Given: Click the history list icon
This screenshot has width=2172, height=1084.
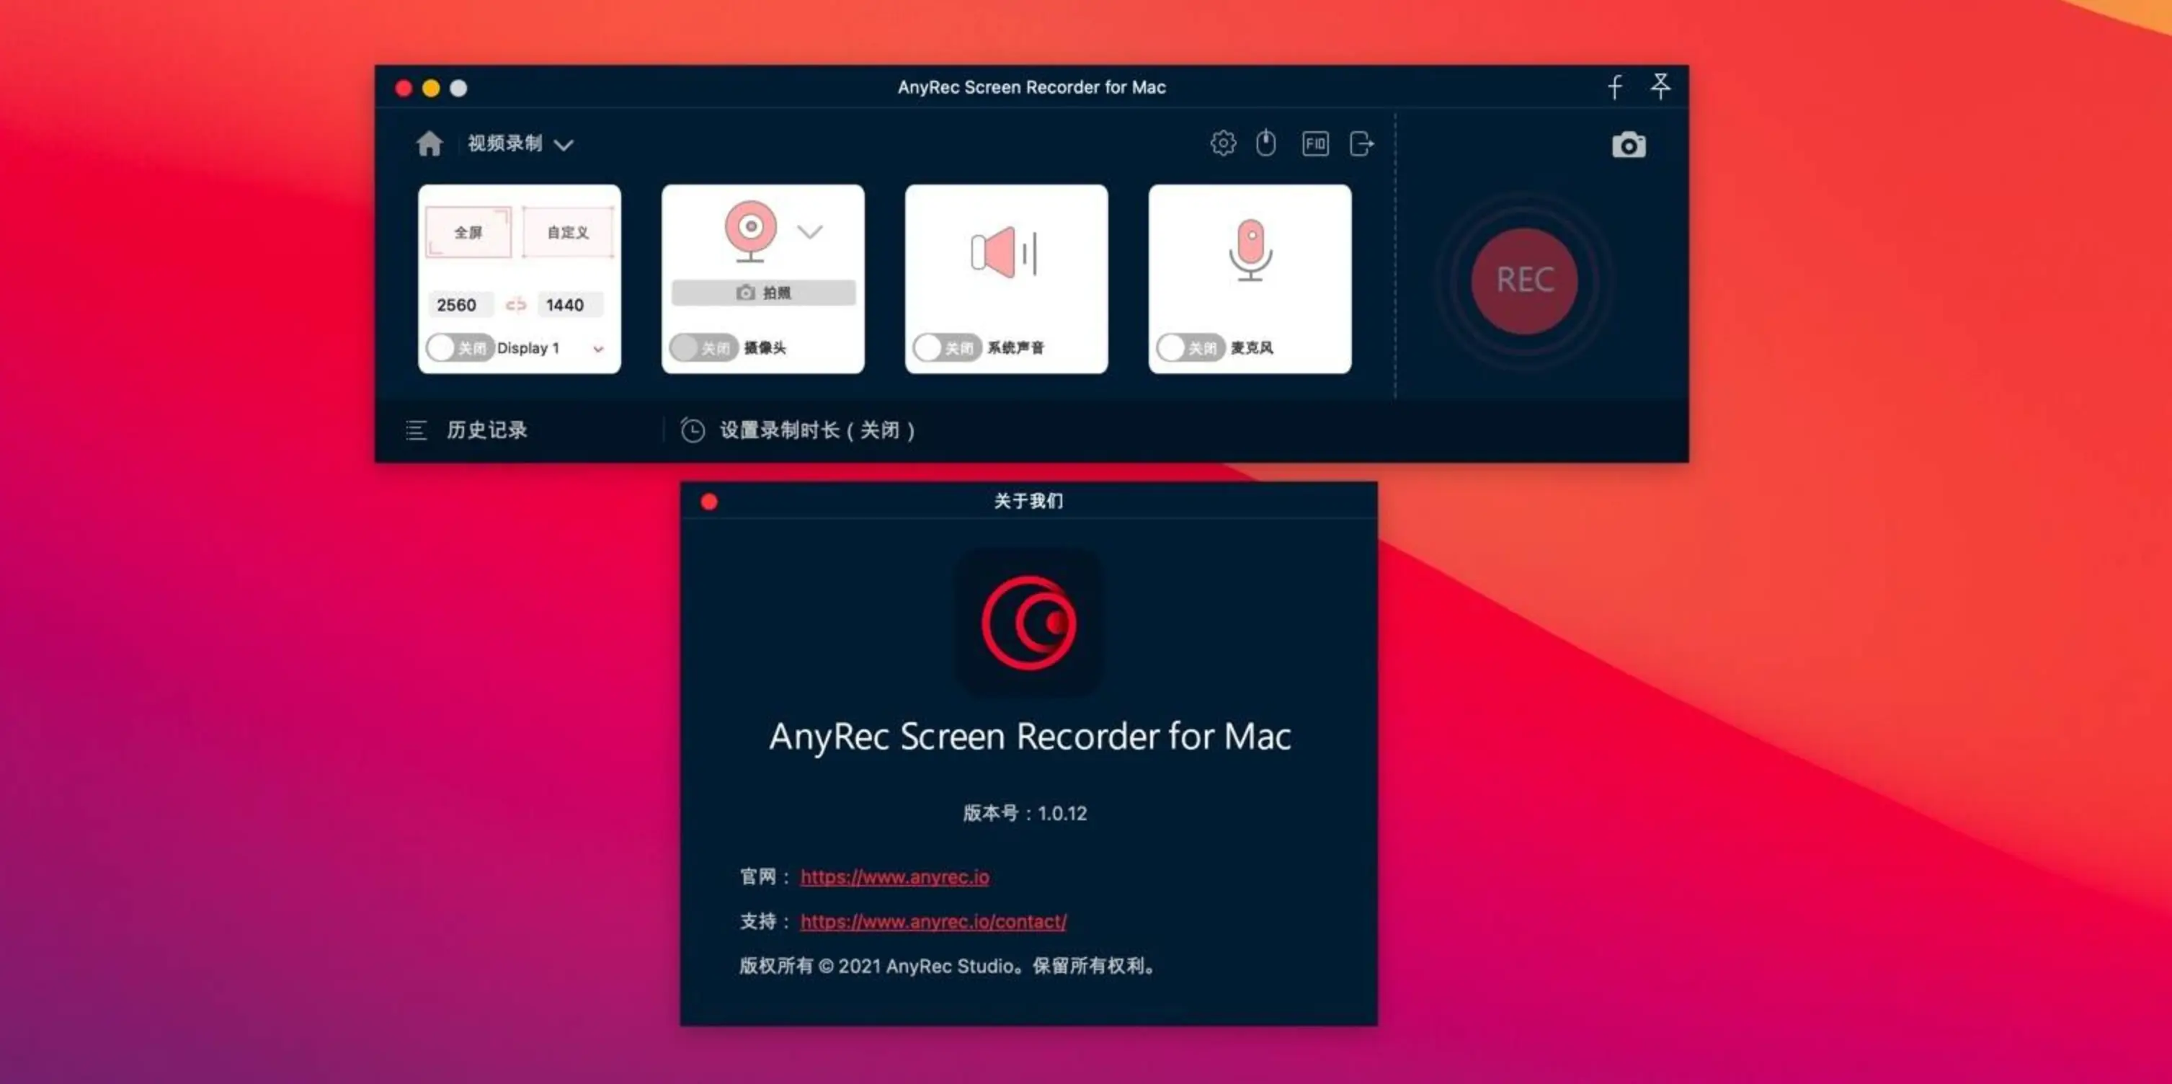Looking at the screenshot, I should tap(416, 430).
